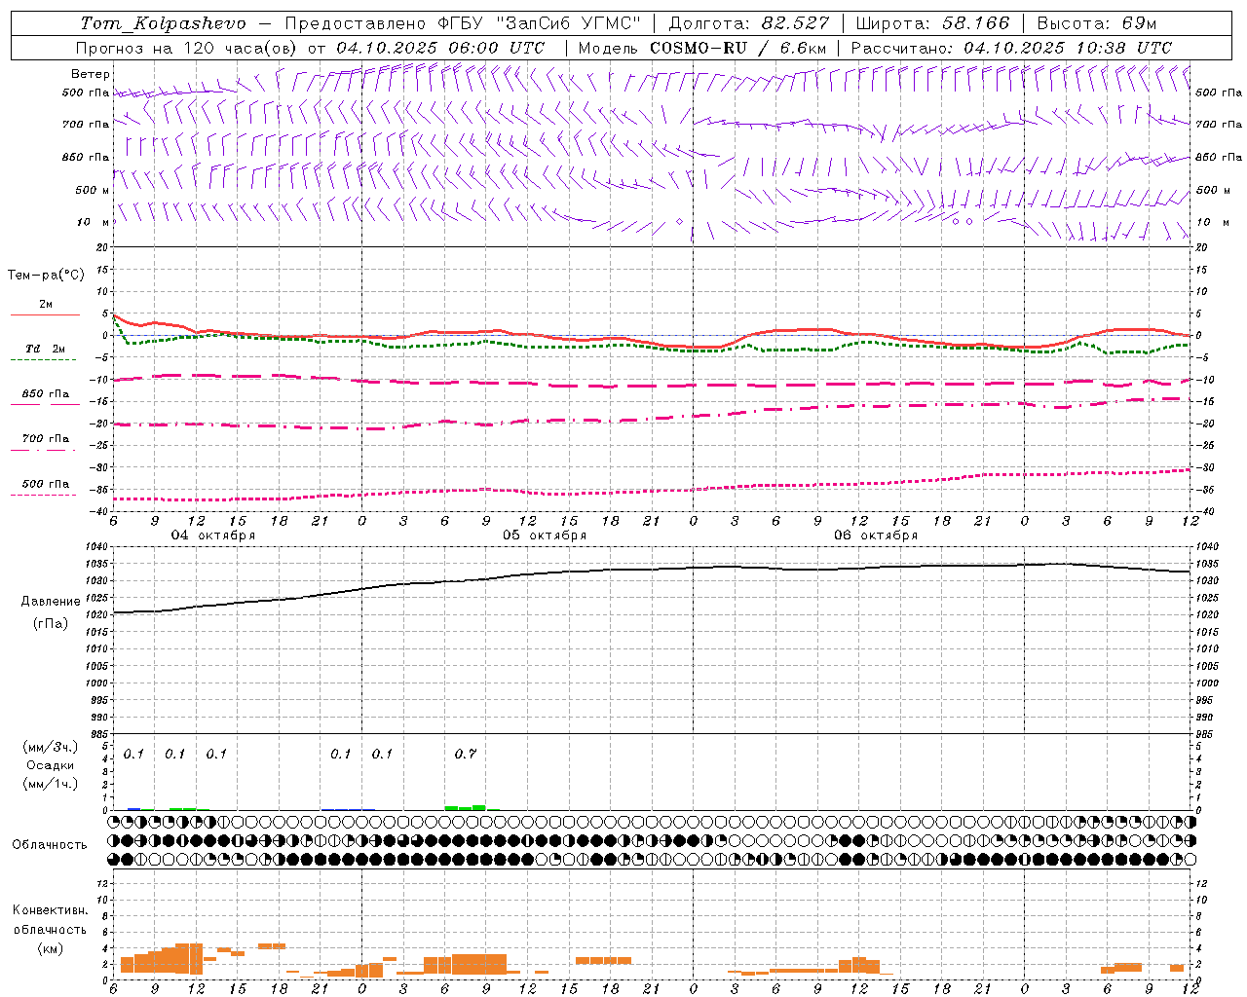Click the (мм/3ч.) precipitation unit label

[x=51, y=747]
